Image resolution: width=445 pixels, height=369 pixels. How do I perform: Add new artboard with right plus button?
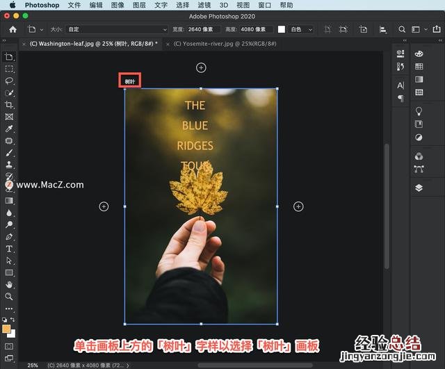298,206
